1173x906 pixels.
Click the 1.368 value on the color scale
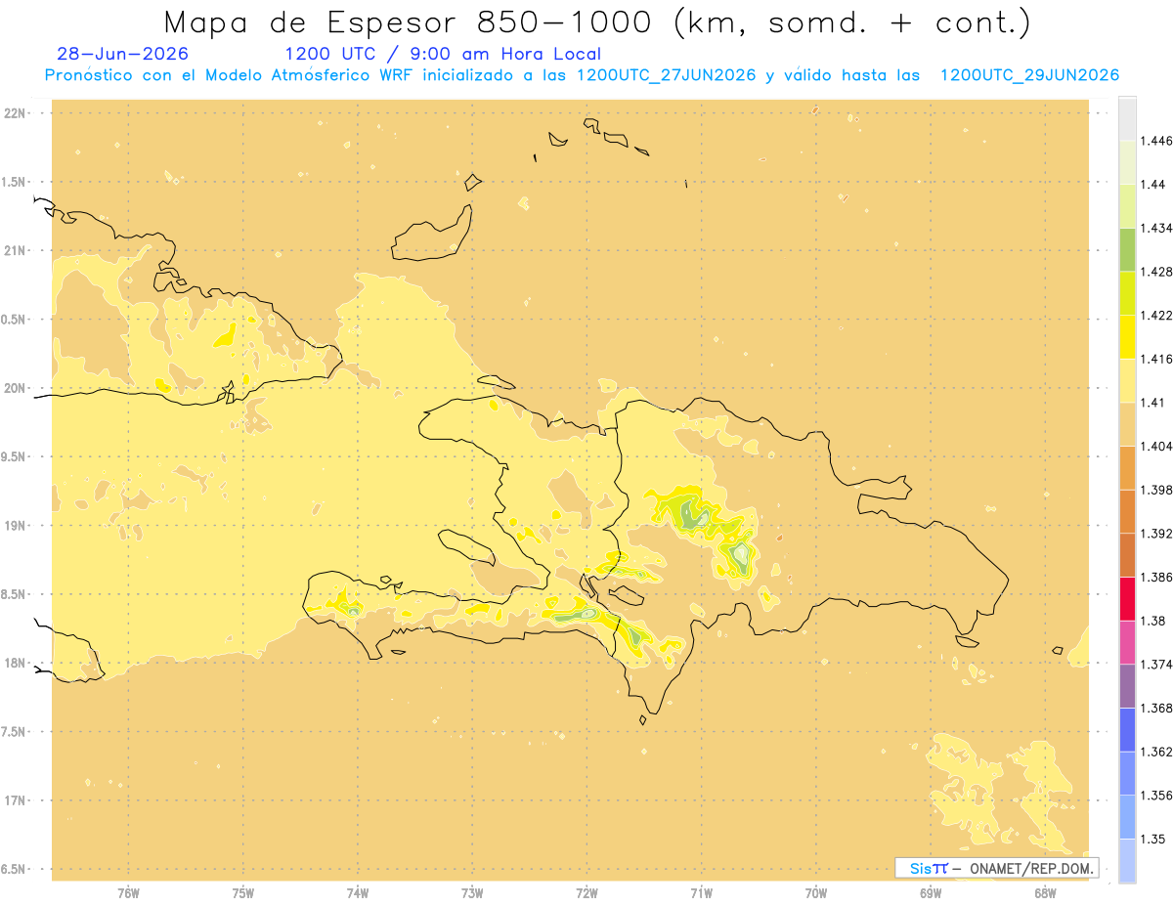tap(1157, 708)
